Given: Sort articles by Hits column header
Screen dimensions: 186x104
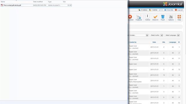Looking at the screenshot, I should 164,42.
